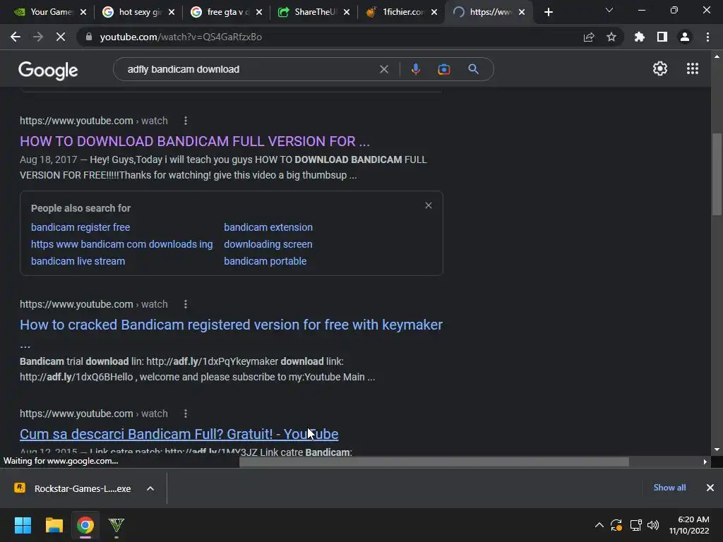Toggle the Chrome side panel icon
Viewport: 723px width, 542px height.
tap(662, 37)
